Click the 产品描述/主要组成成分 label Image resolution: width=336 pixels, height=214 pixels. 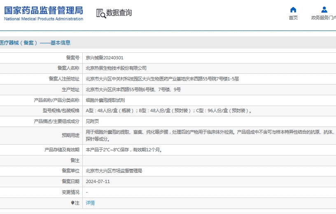tap(56, 121)
